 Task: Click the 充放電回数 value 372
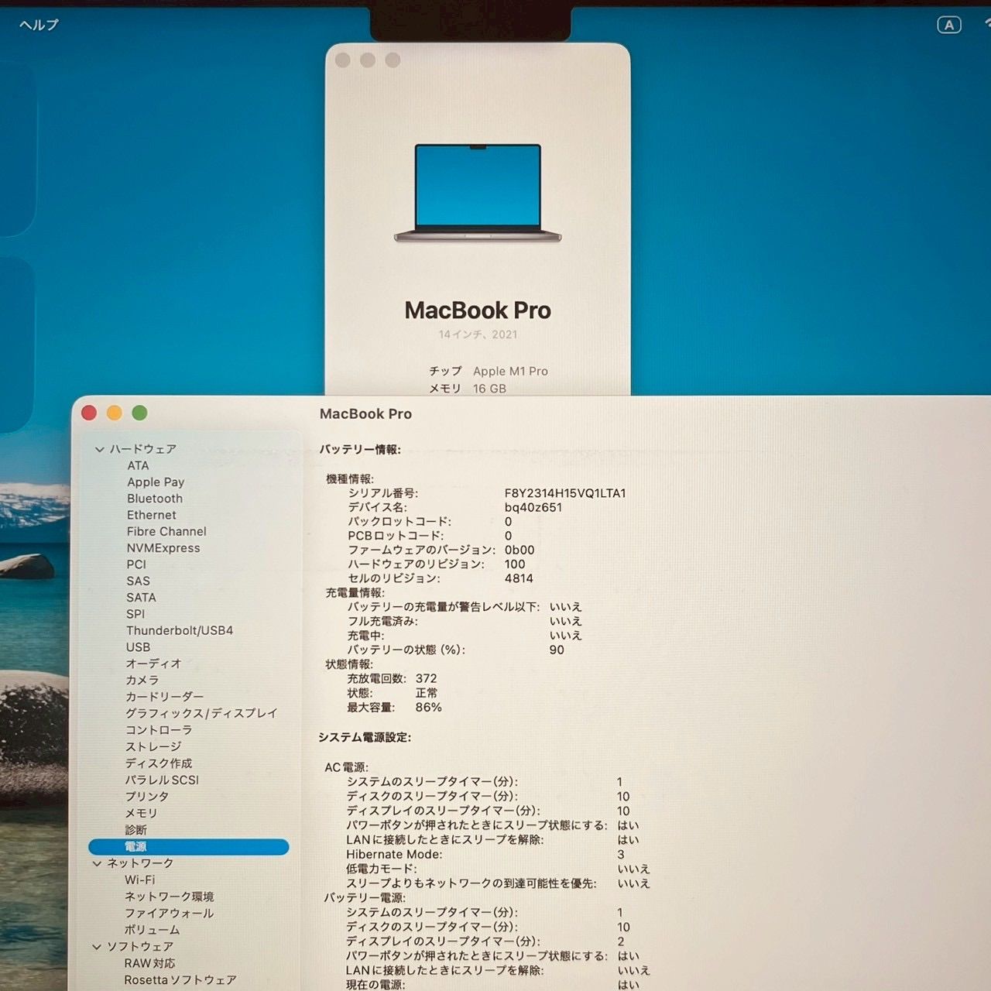(x=427, y=678)
